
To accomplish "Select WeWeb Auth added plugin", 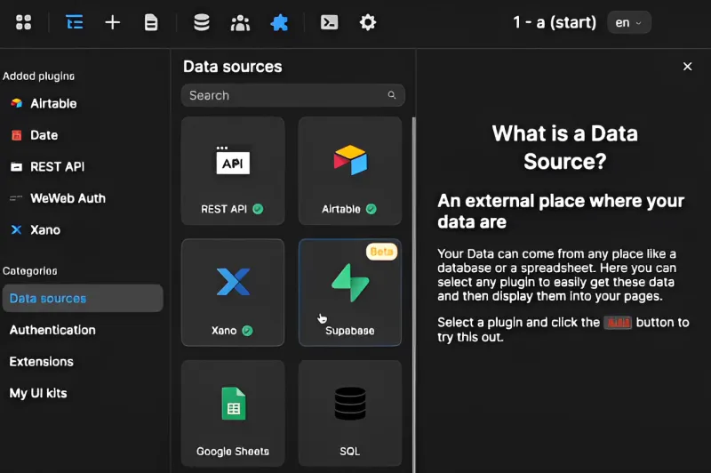I will [x=68, y=198].
